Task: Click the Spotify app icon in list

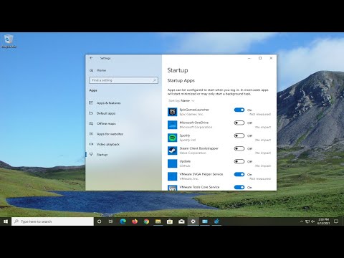Action: point(172,138)
